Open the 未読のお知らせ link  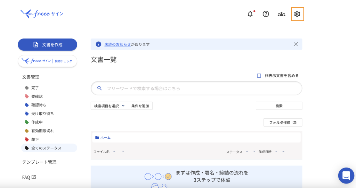coord(118,44)
